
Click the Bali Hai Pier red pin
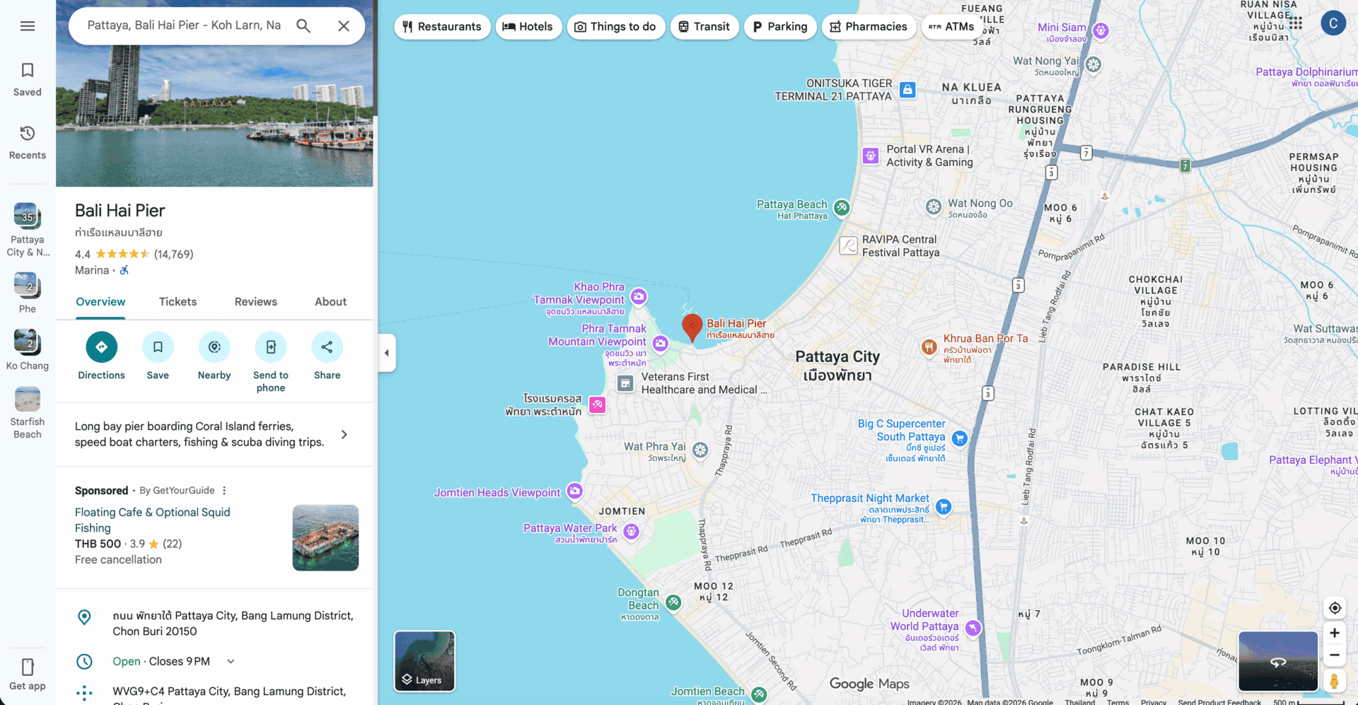coord(692,328)
